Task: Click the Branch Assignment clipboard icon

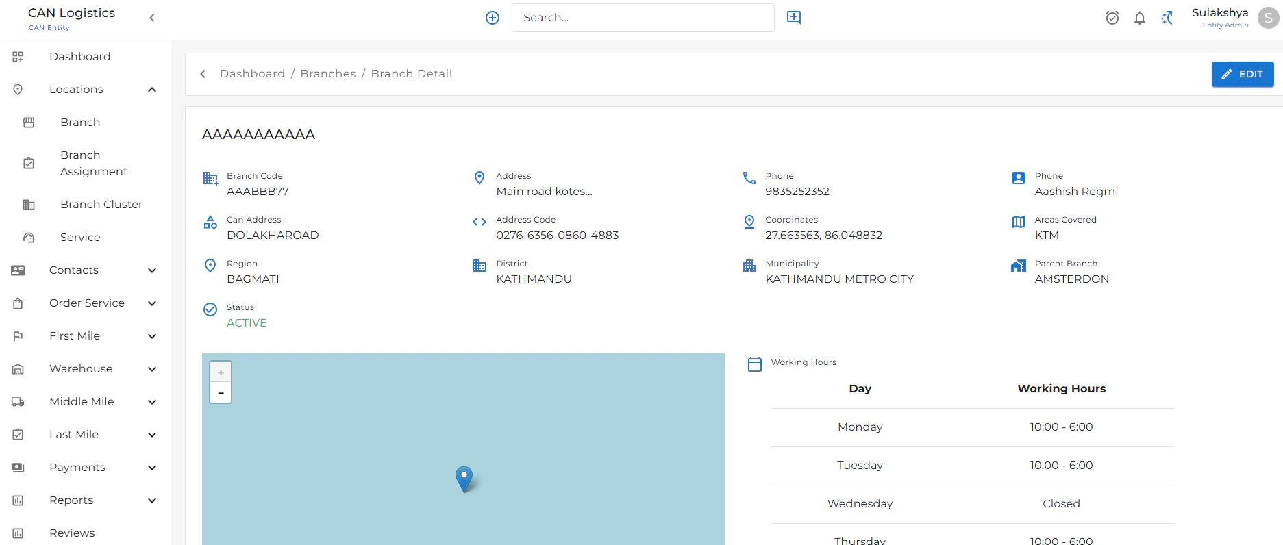Action: point(29,164)
